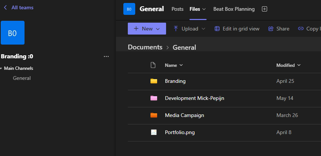Click the Portfolio.png image file icon

pyautogui.click(x=154, y=132)
